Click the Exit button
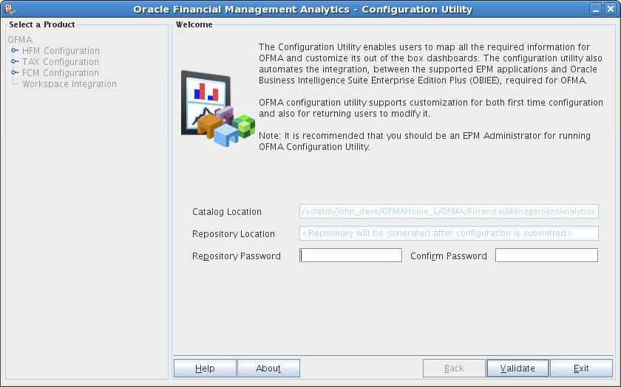Image resolution: width=621 pixels, height=387 pixels. click(x=581, y=369)
